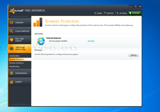Click 'Use the following button' description text
Image resolution: width=160 pixels, height=112 pixels.
point(56,54)
